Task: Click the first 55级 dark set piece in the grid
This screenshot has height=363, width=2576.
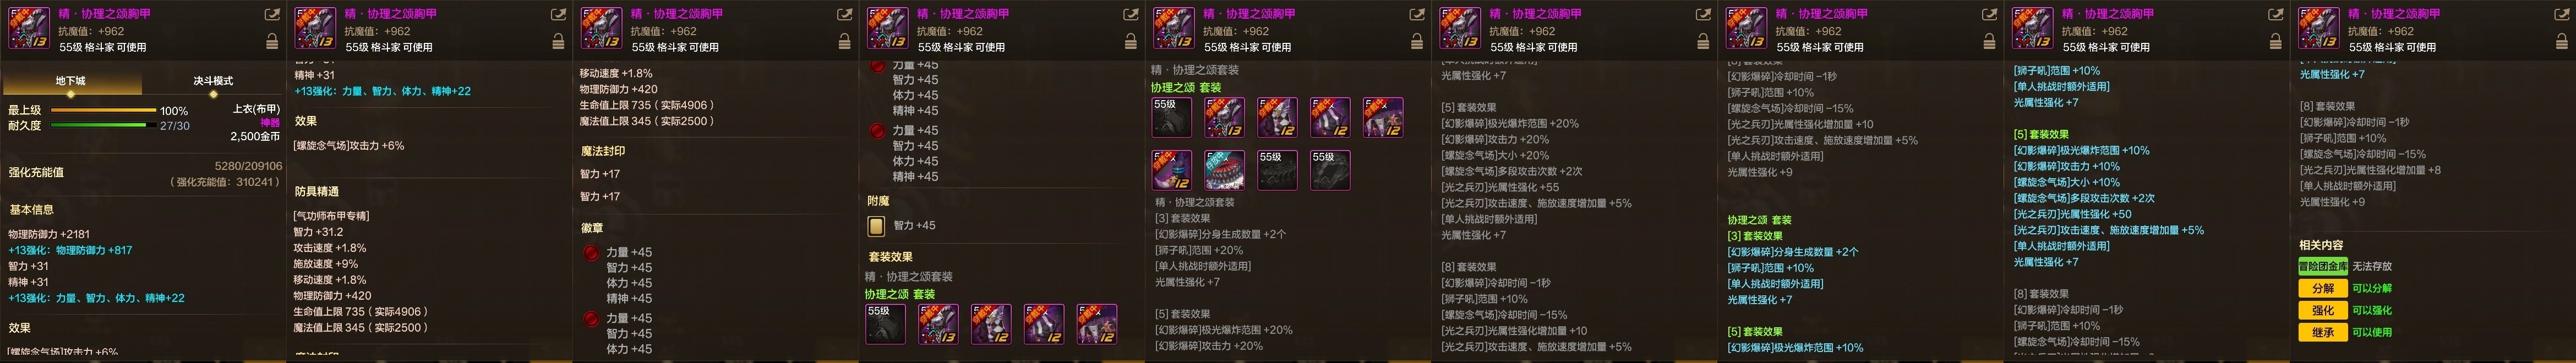Action: coord(1171,117)
